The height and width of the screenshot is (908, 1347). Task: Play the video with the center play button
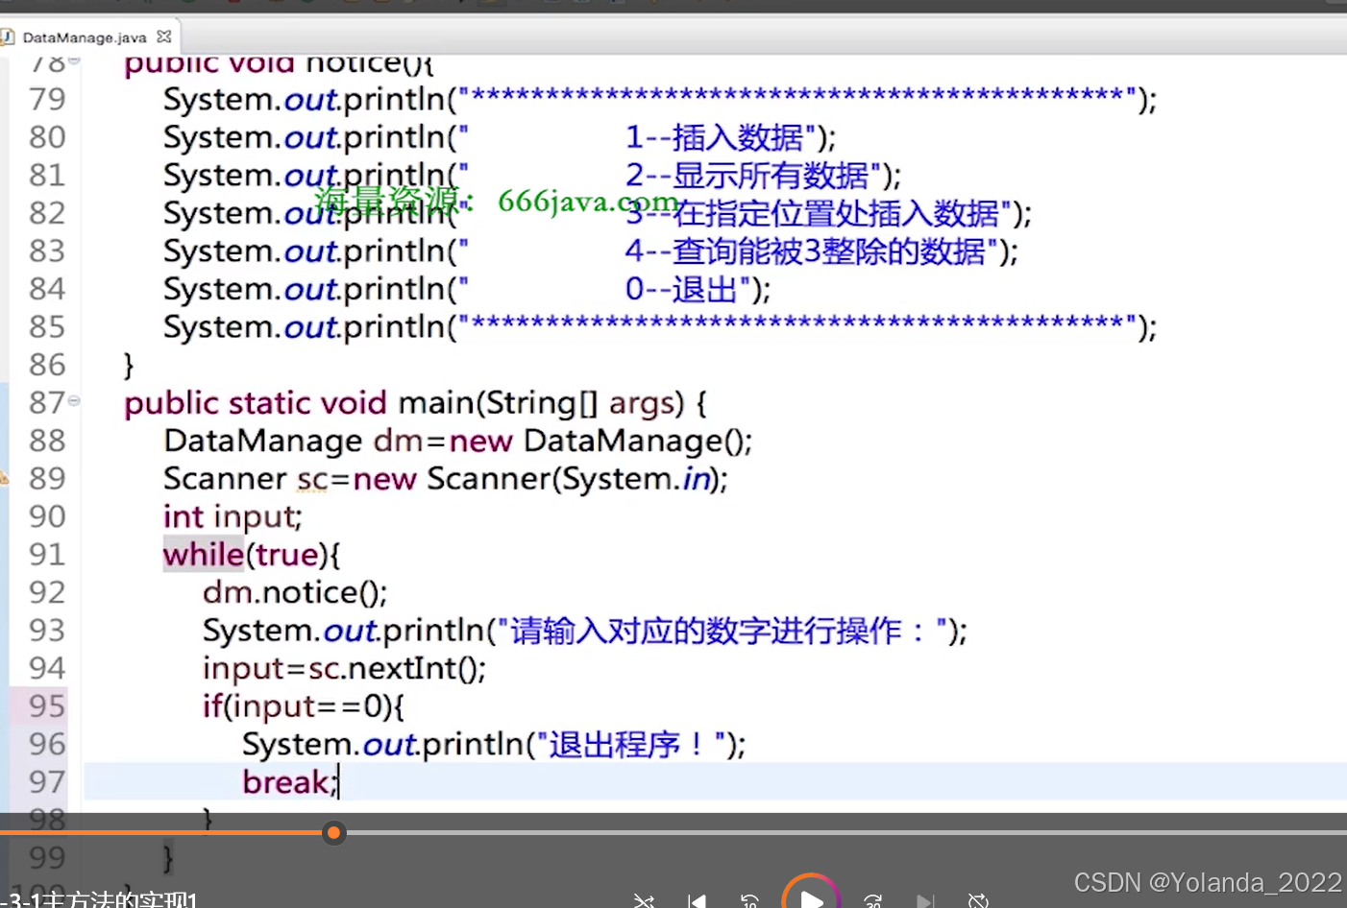tap(811, 900)
